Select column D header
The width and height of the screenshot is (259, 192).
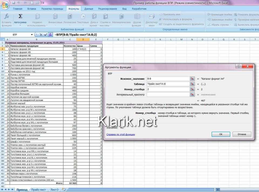pos(83,39)
